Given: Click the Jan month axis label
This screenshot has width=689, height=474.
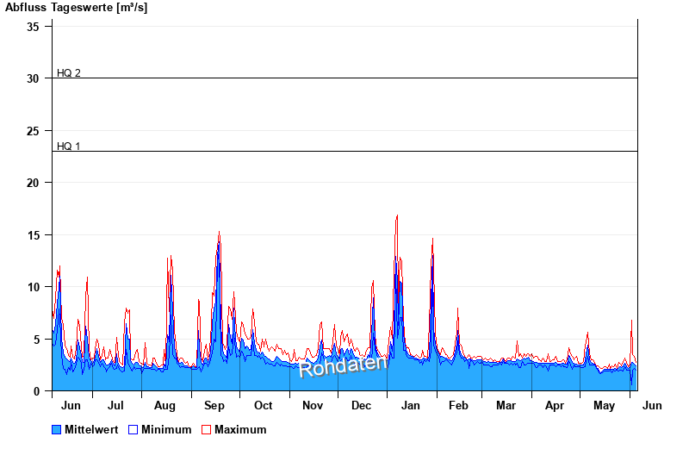Looking at the screenshot, I should click(411, 406).
